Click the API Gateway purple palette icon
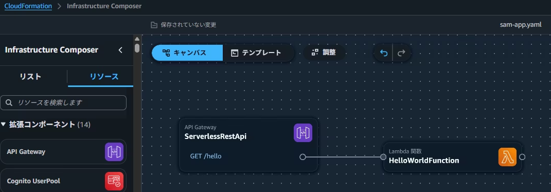The height and width of the screenshot is (192, 551). (x=114, y=152)
